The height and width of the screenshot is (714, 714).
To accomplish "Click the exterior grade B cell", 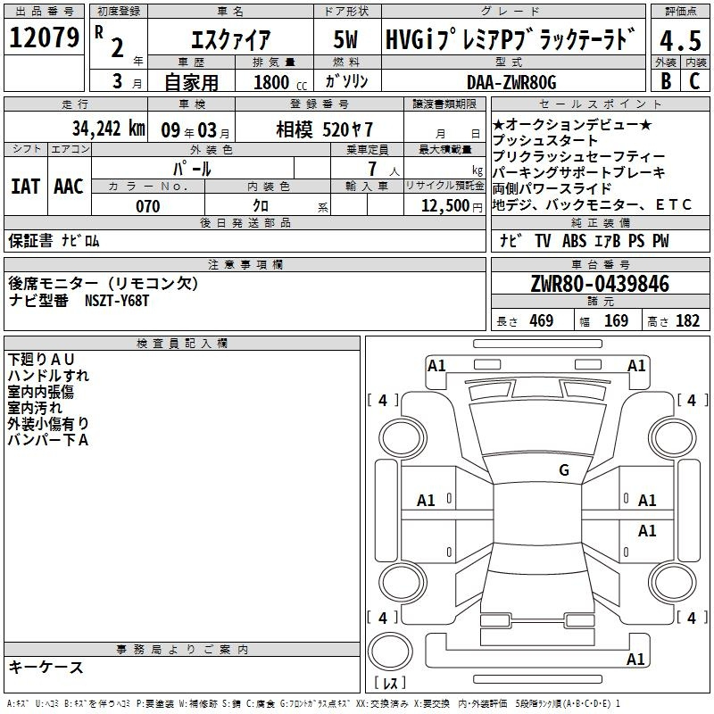I will (665, 80).
